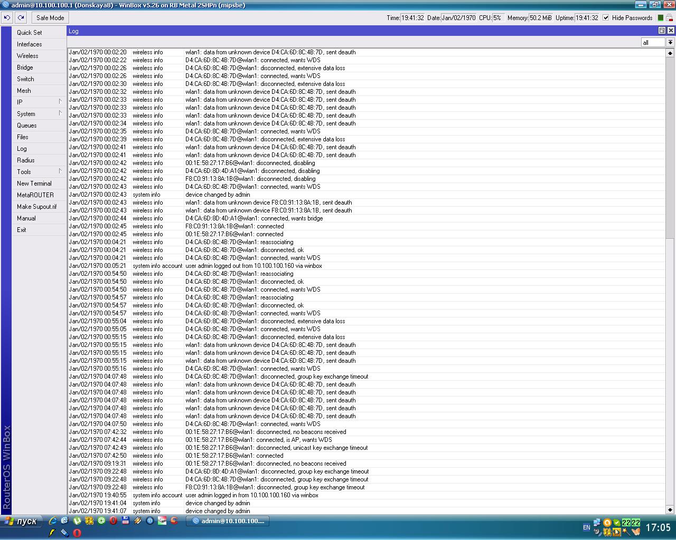Image resolution: width=676 pixels, height=540 pixels.
Task: Click the webcam tray icon
Action: point(597,532)
